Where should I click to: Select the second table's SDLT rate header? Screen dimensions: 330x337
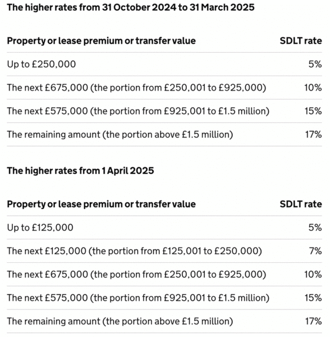(301, 204)
